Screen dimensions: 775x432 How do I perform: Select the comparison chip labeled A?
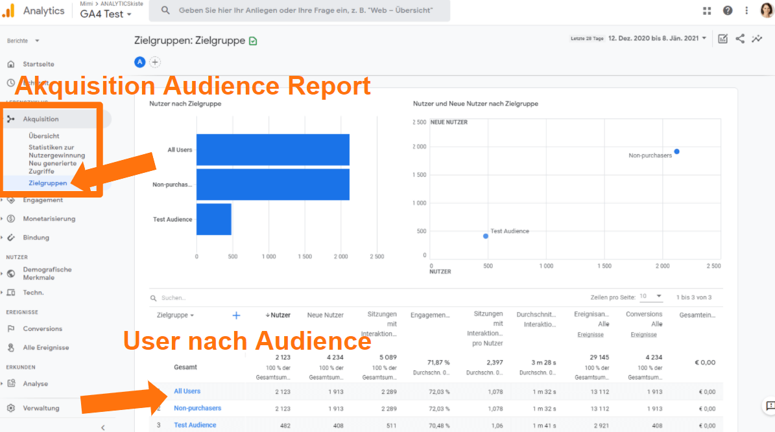coord(139,62)
